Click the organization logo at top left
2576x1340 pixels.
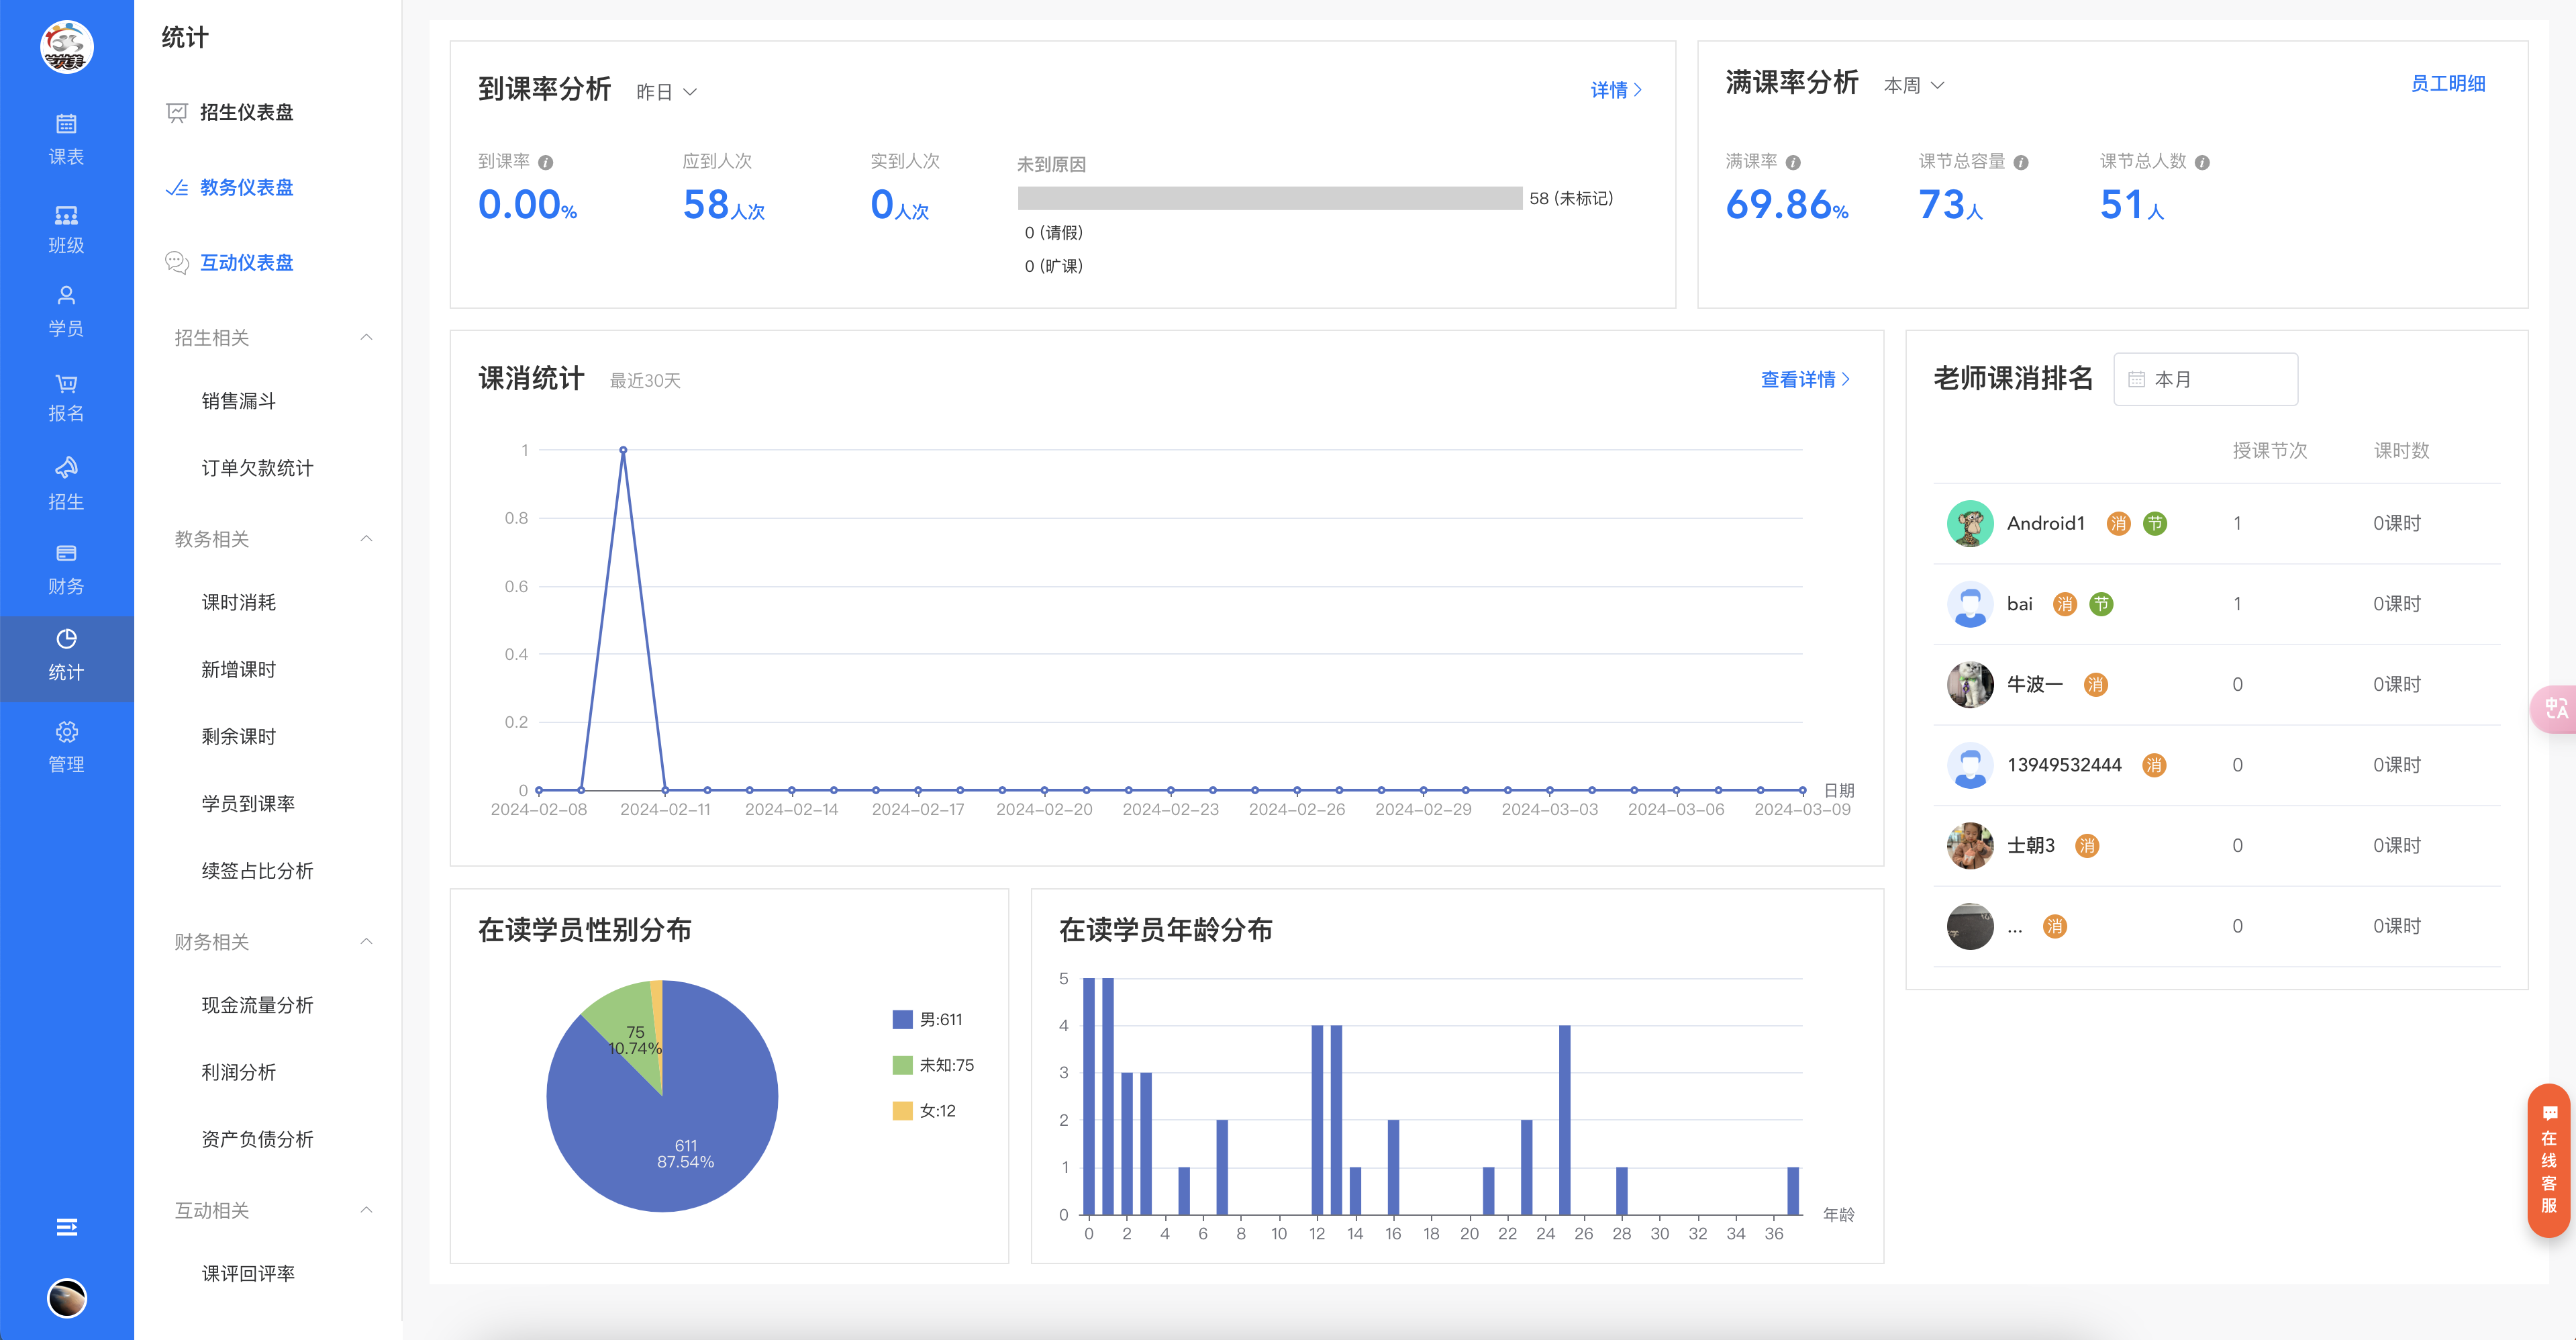pos(66,46)
